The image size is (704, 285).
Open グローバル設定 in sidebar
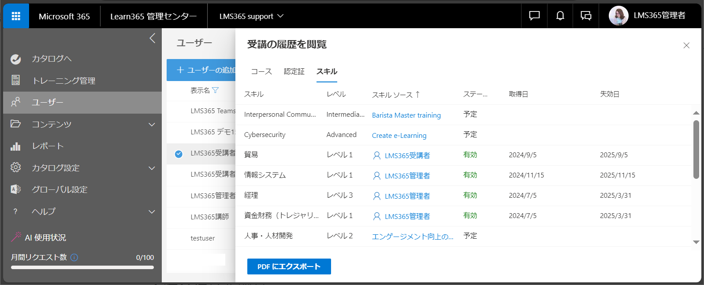point(60,189)
